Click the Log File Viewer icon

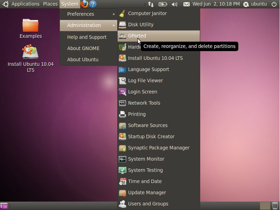(x=122, y=81)
